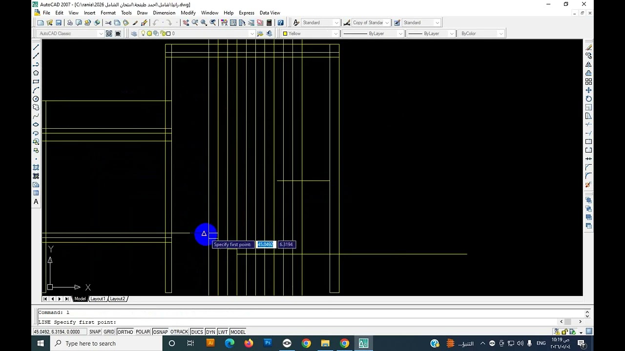Open the QuickCalc calculator icon
This screenshot has width=625, height=351.
(269, 23)
